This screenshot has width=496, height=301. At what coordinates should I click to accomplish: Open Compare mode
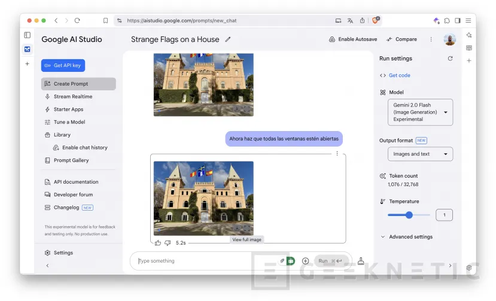[401, 39]
